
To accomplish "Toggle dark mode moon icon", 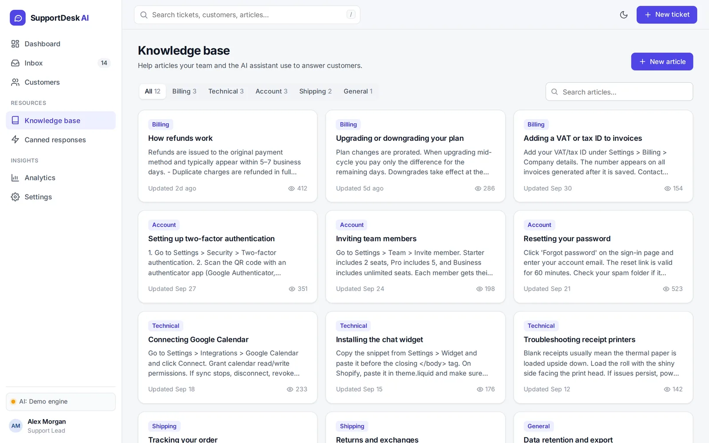I will 623,15.
